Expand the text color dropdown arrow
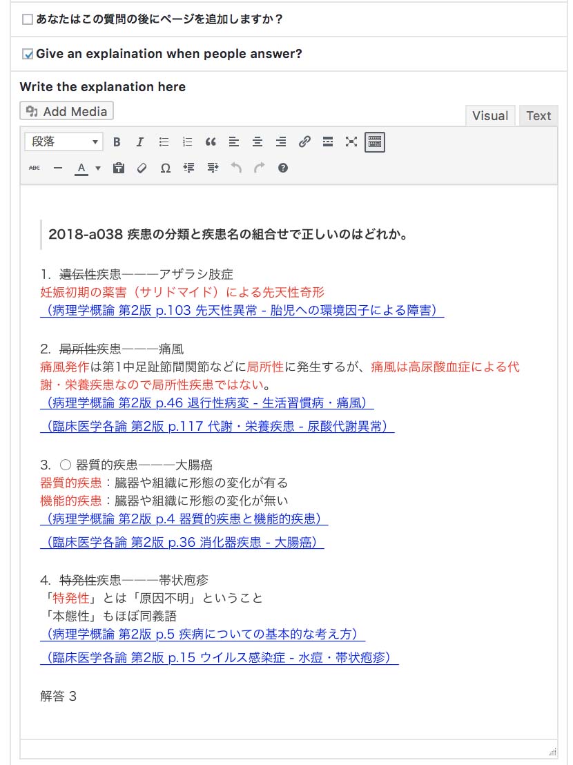The image size is (573, 765). (x=98, y=168)
